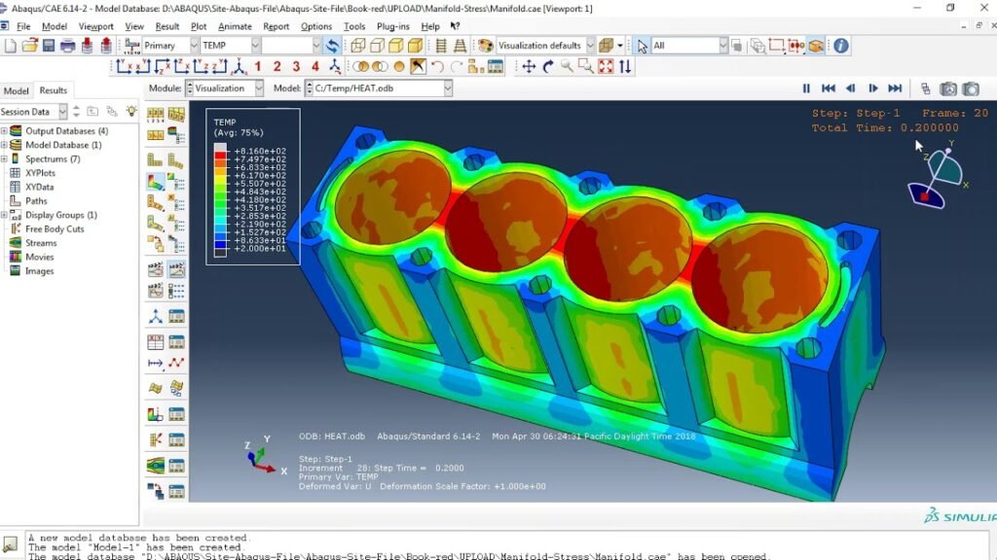Viewport: 997px width, 560px height.
Task: Expand the Output Databases tree node
Action: coord(5,131)
